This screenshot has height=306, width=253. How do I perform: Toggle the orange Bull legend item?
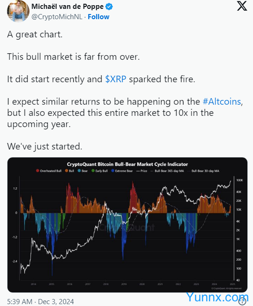coord(70,171)
